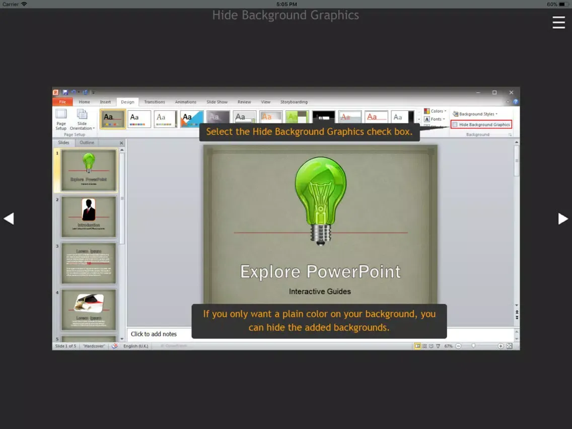Click the Undo icon in Quick Access toolbar
This screenshot has width=572, height=429.
point(74,92)
